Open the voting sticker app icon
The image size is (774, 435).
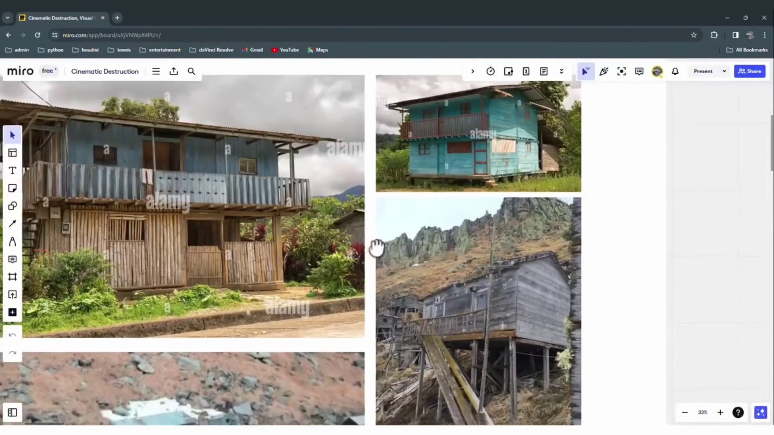(508, 71)
